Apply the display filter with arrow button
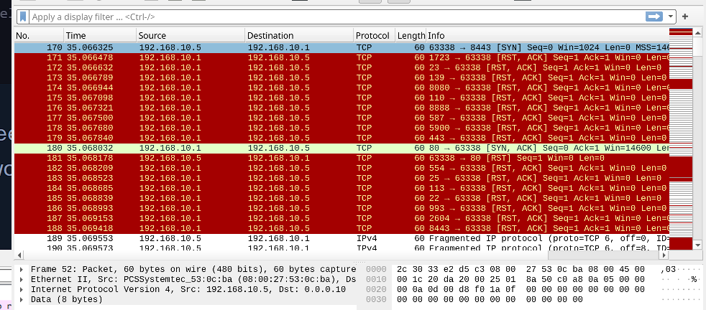Image resolution: width=706 pixels, height=310 pixels. 654,17
